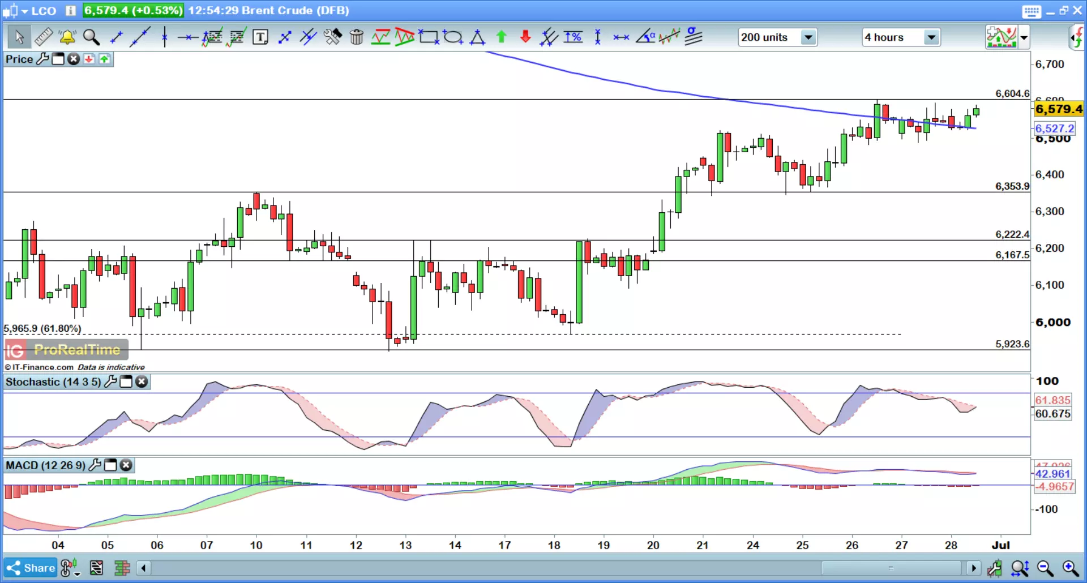The image size is (1087, 583).
Task: Open MACD indicator wrench settings
Action: 95,465
